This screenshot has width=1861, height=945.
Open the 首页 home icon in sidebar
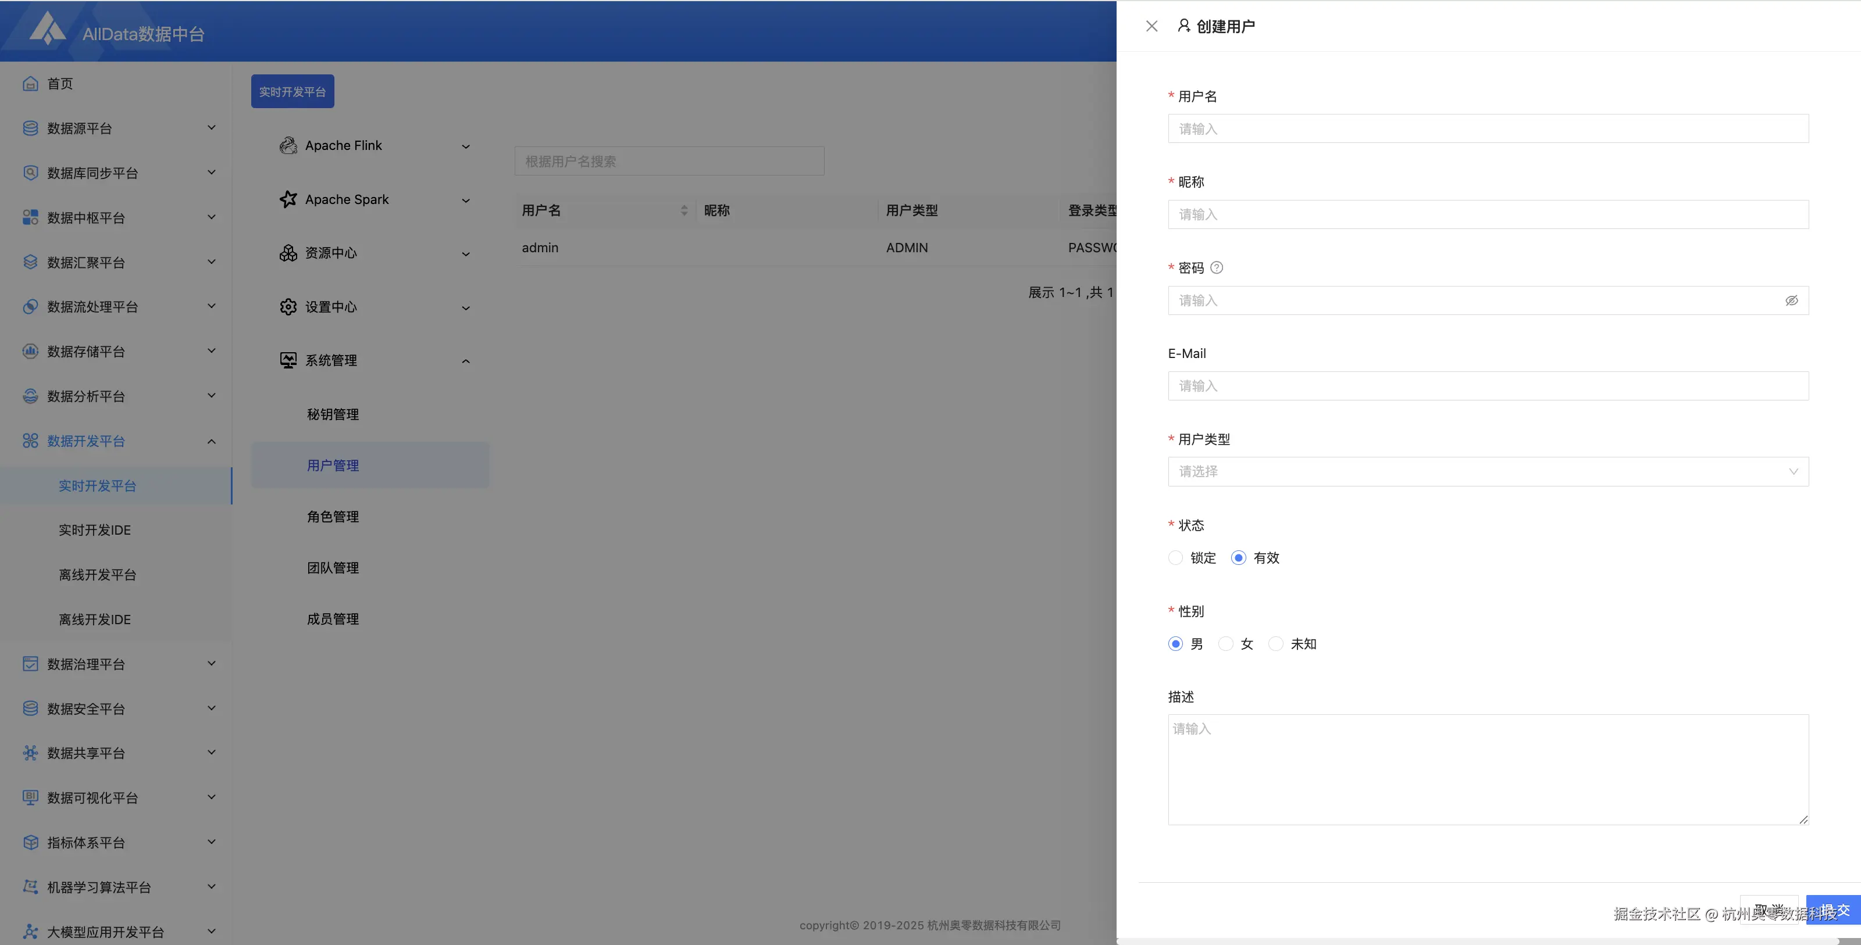click(30, 83)
